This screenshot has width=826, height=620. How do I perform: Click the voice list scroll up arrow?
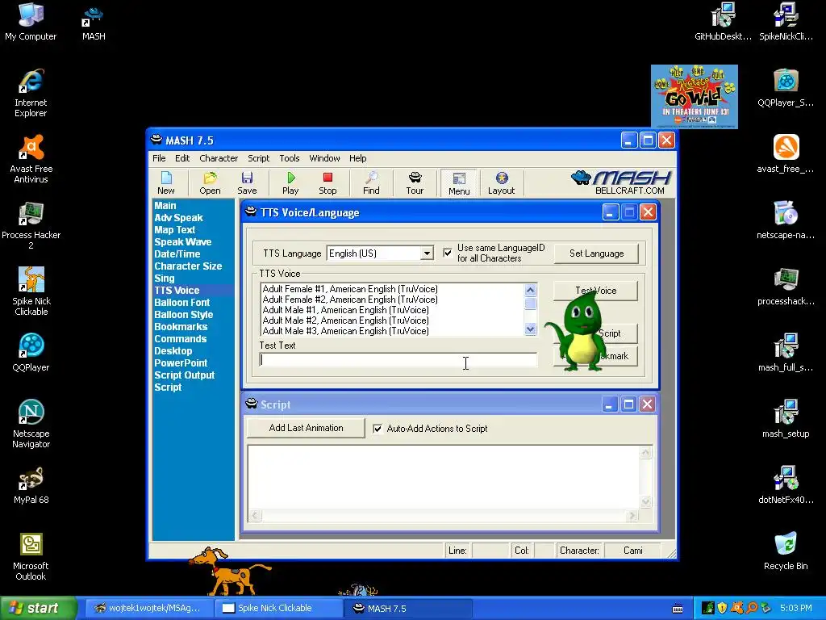tap(531, 290)
